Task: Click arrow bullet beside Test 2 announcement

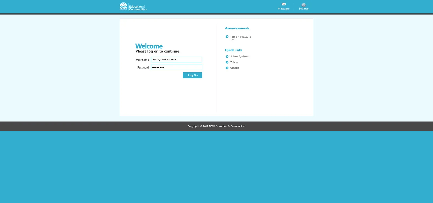Action: [227, 37]
